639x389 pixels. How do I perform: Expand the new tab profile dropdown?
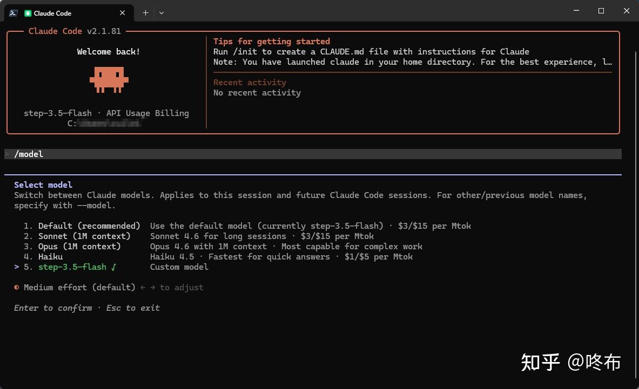[162, 13]
